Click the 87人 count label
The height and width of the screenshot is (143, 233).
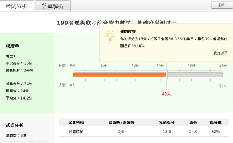(223, 85)
